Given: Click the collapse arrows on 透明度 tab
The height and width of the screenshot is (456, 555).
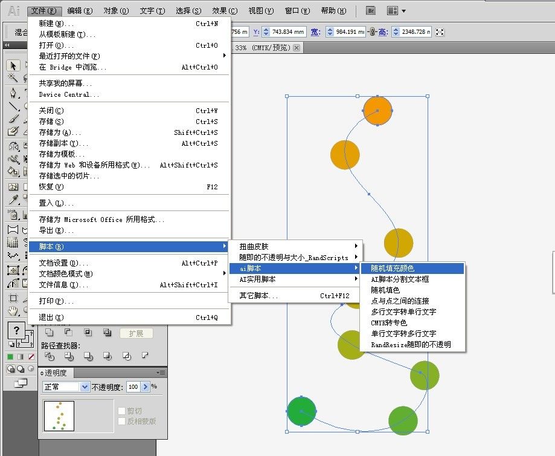Looking at the screenshot, I should pos(42,373).
